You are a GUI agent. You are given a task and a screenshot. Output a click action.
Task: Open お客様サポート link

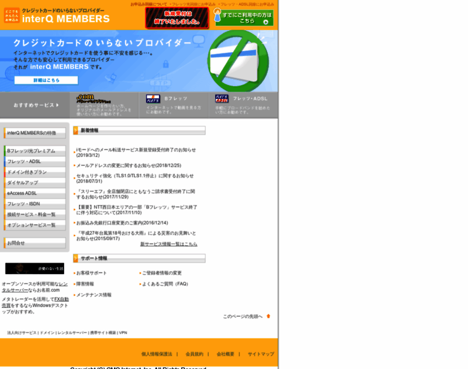click(91, 273)
